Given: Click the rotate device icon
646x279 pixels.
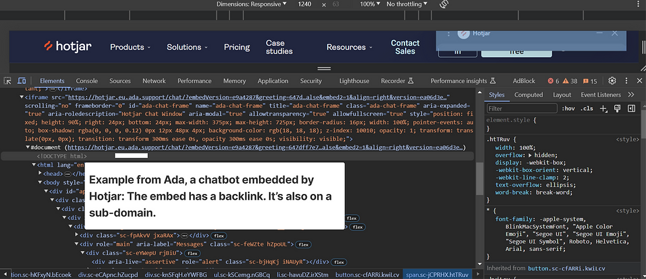Looking at the screenshot, I should (443, 4).
